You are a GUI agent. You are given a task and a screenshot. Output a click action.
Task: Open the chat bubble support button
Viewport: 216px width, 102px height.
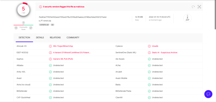click(208, 94)
